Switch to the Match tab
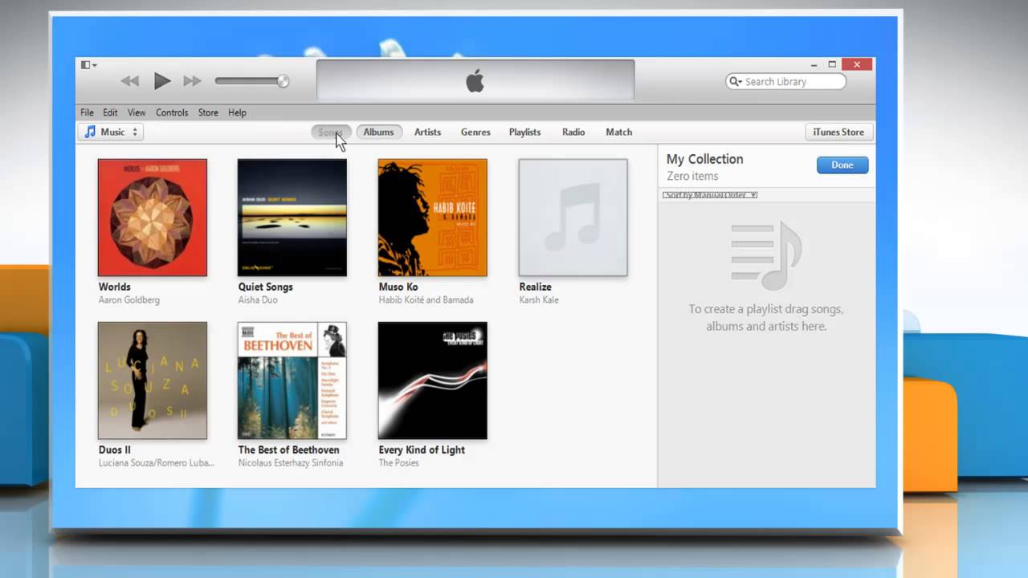Screen dimensions: 1028x578 click(618, 132)
